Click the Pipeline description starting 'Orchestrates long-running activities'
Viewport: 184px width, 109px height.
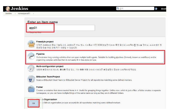pos(96,59)
